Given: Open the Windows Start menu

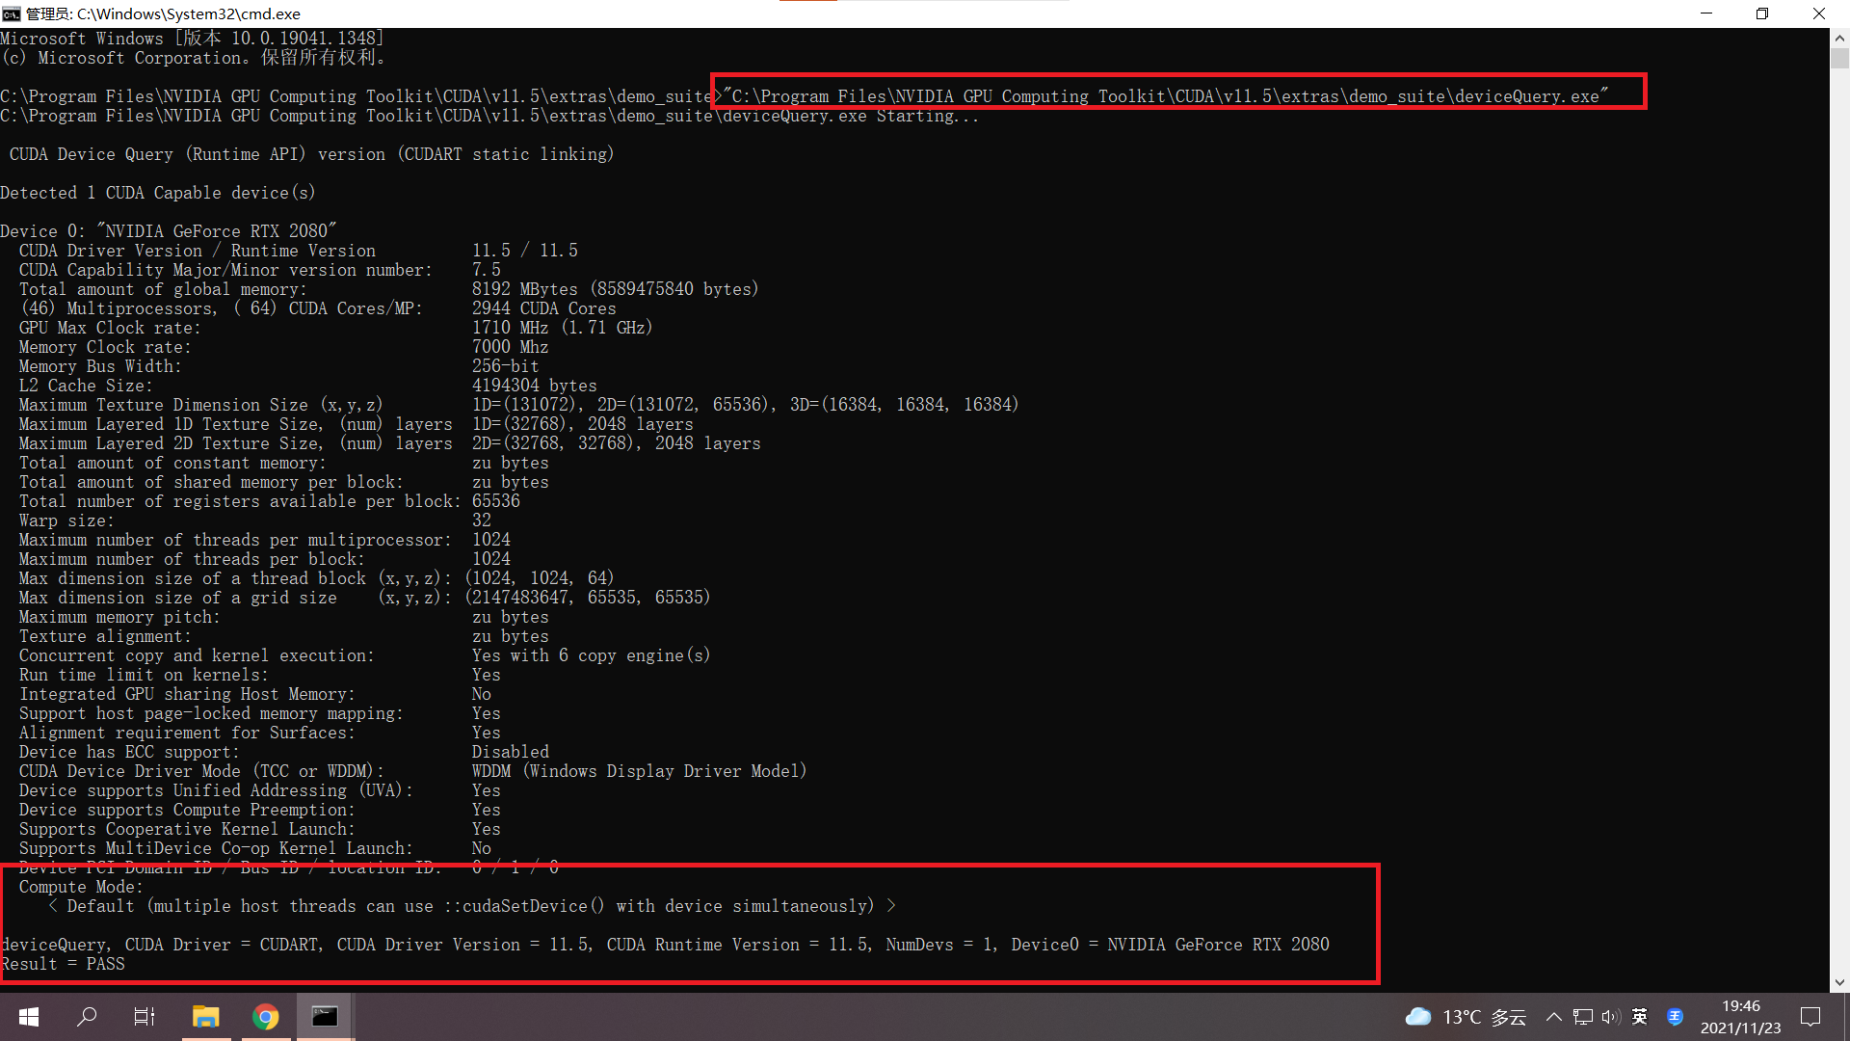Looking at the screenshot, I should pyautogui.click(x=29, y=1017).
